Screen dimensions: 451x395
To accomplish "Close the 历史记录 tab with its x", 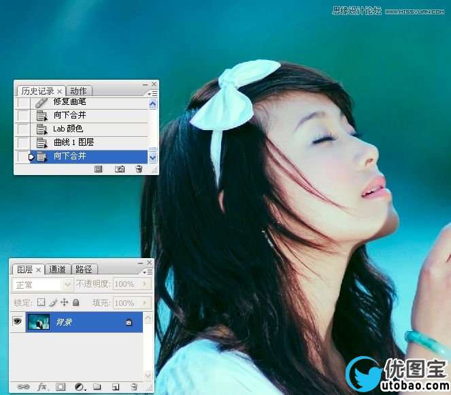I will (60, 91).
